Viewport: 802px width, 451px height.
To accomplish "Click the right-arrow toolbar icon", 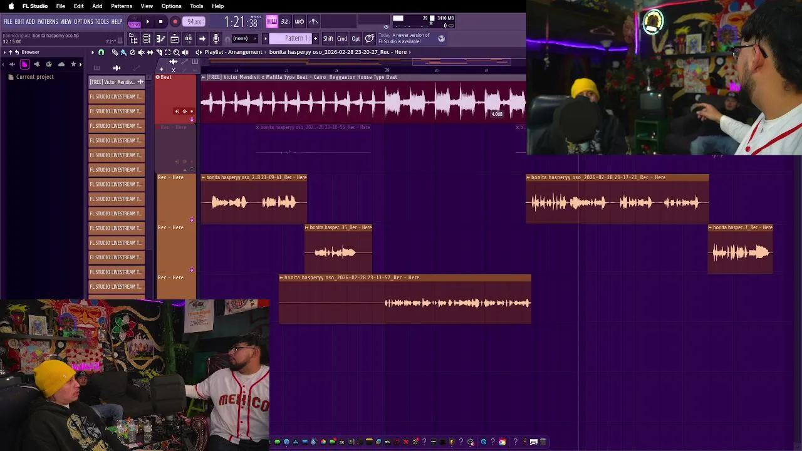I will [202, 39].
